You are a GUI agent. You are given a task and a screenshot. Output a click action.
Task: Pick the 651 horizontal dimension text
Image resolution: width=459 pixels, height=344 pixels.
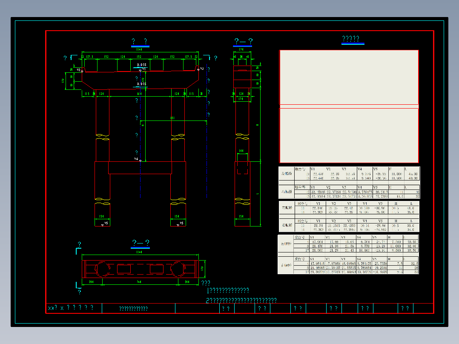[x=172, y=118]
